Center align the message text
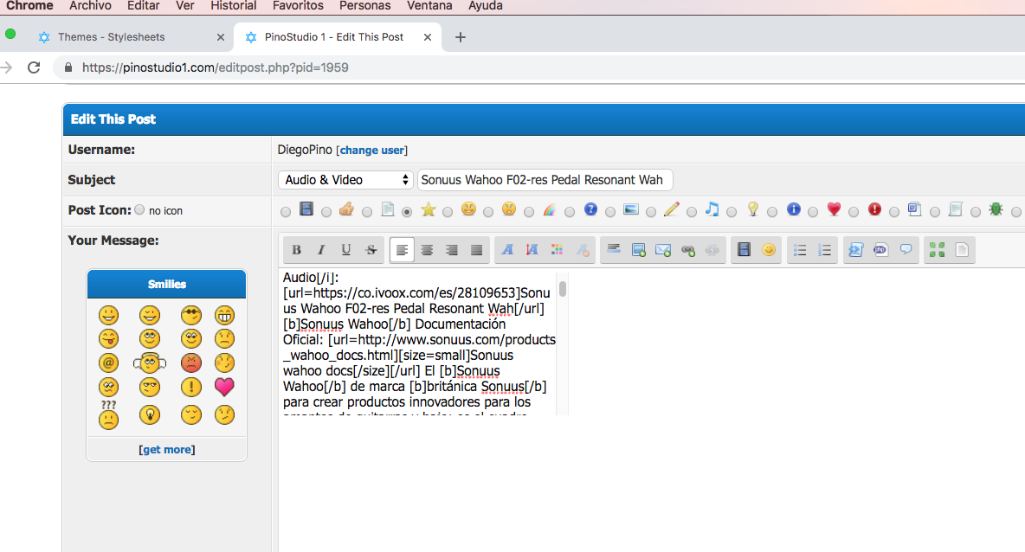This screenshot has height=552, width=1025. click(x=427, y=249)
